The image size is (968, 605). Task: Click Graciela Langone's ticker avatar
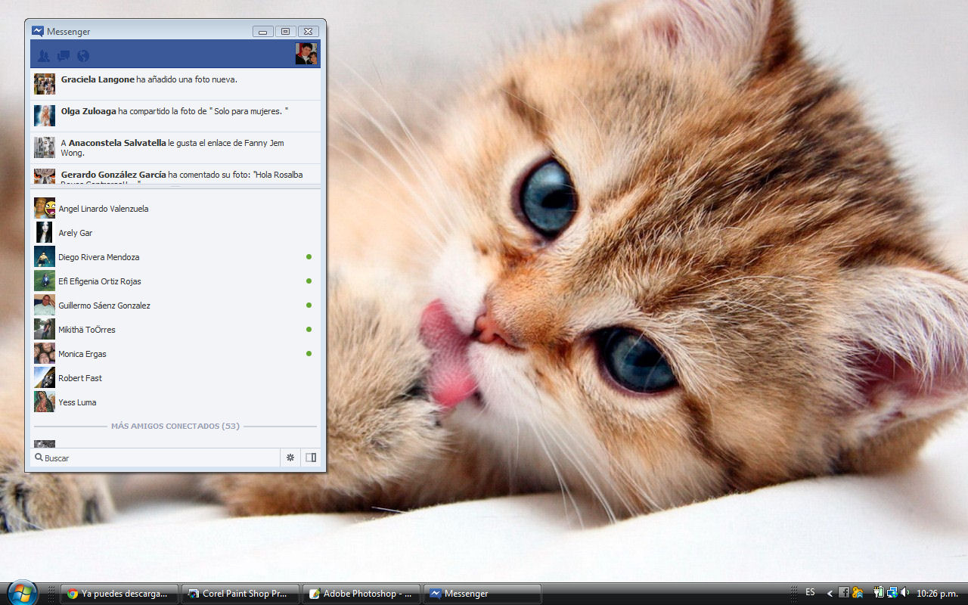pos(45,84)
